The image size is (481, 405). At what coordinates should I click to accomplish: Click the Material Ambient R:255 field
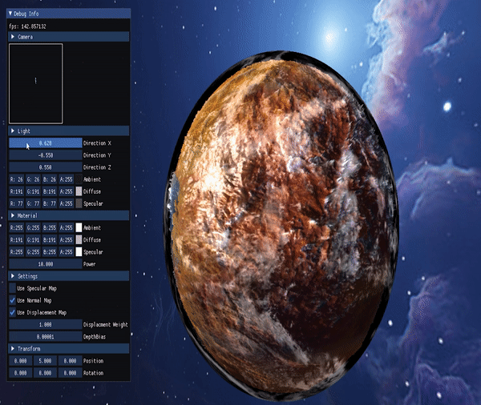coord(17,227)
